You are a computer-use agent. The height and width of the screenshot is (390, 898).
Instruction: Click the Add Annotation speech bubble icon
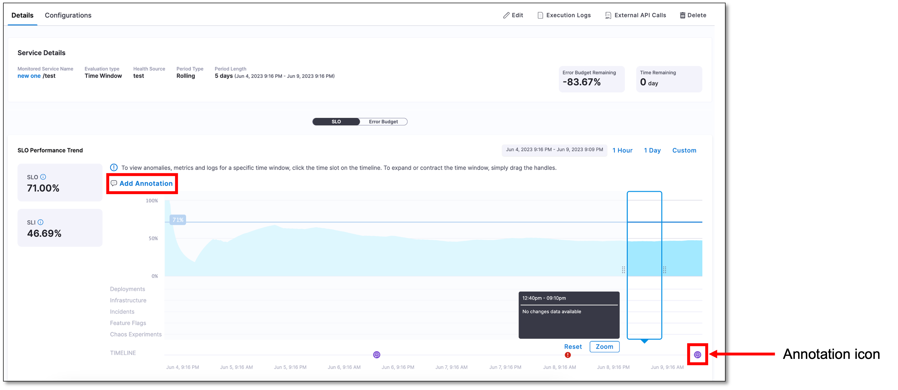pos(113,183)
